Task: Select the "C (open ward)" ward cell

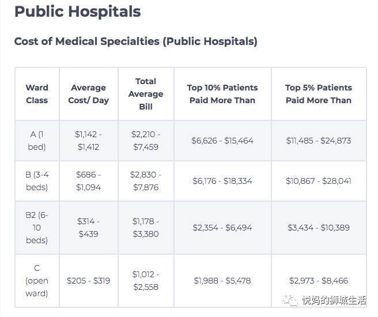Action: (37, 281)
